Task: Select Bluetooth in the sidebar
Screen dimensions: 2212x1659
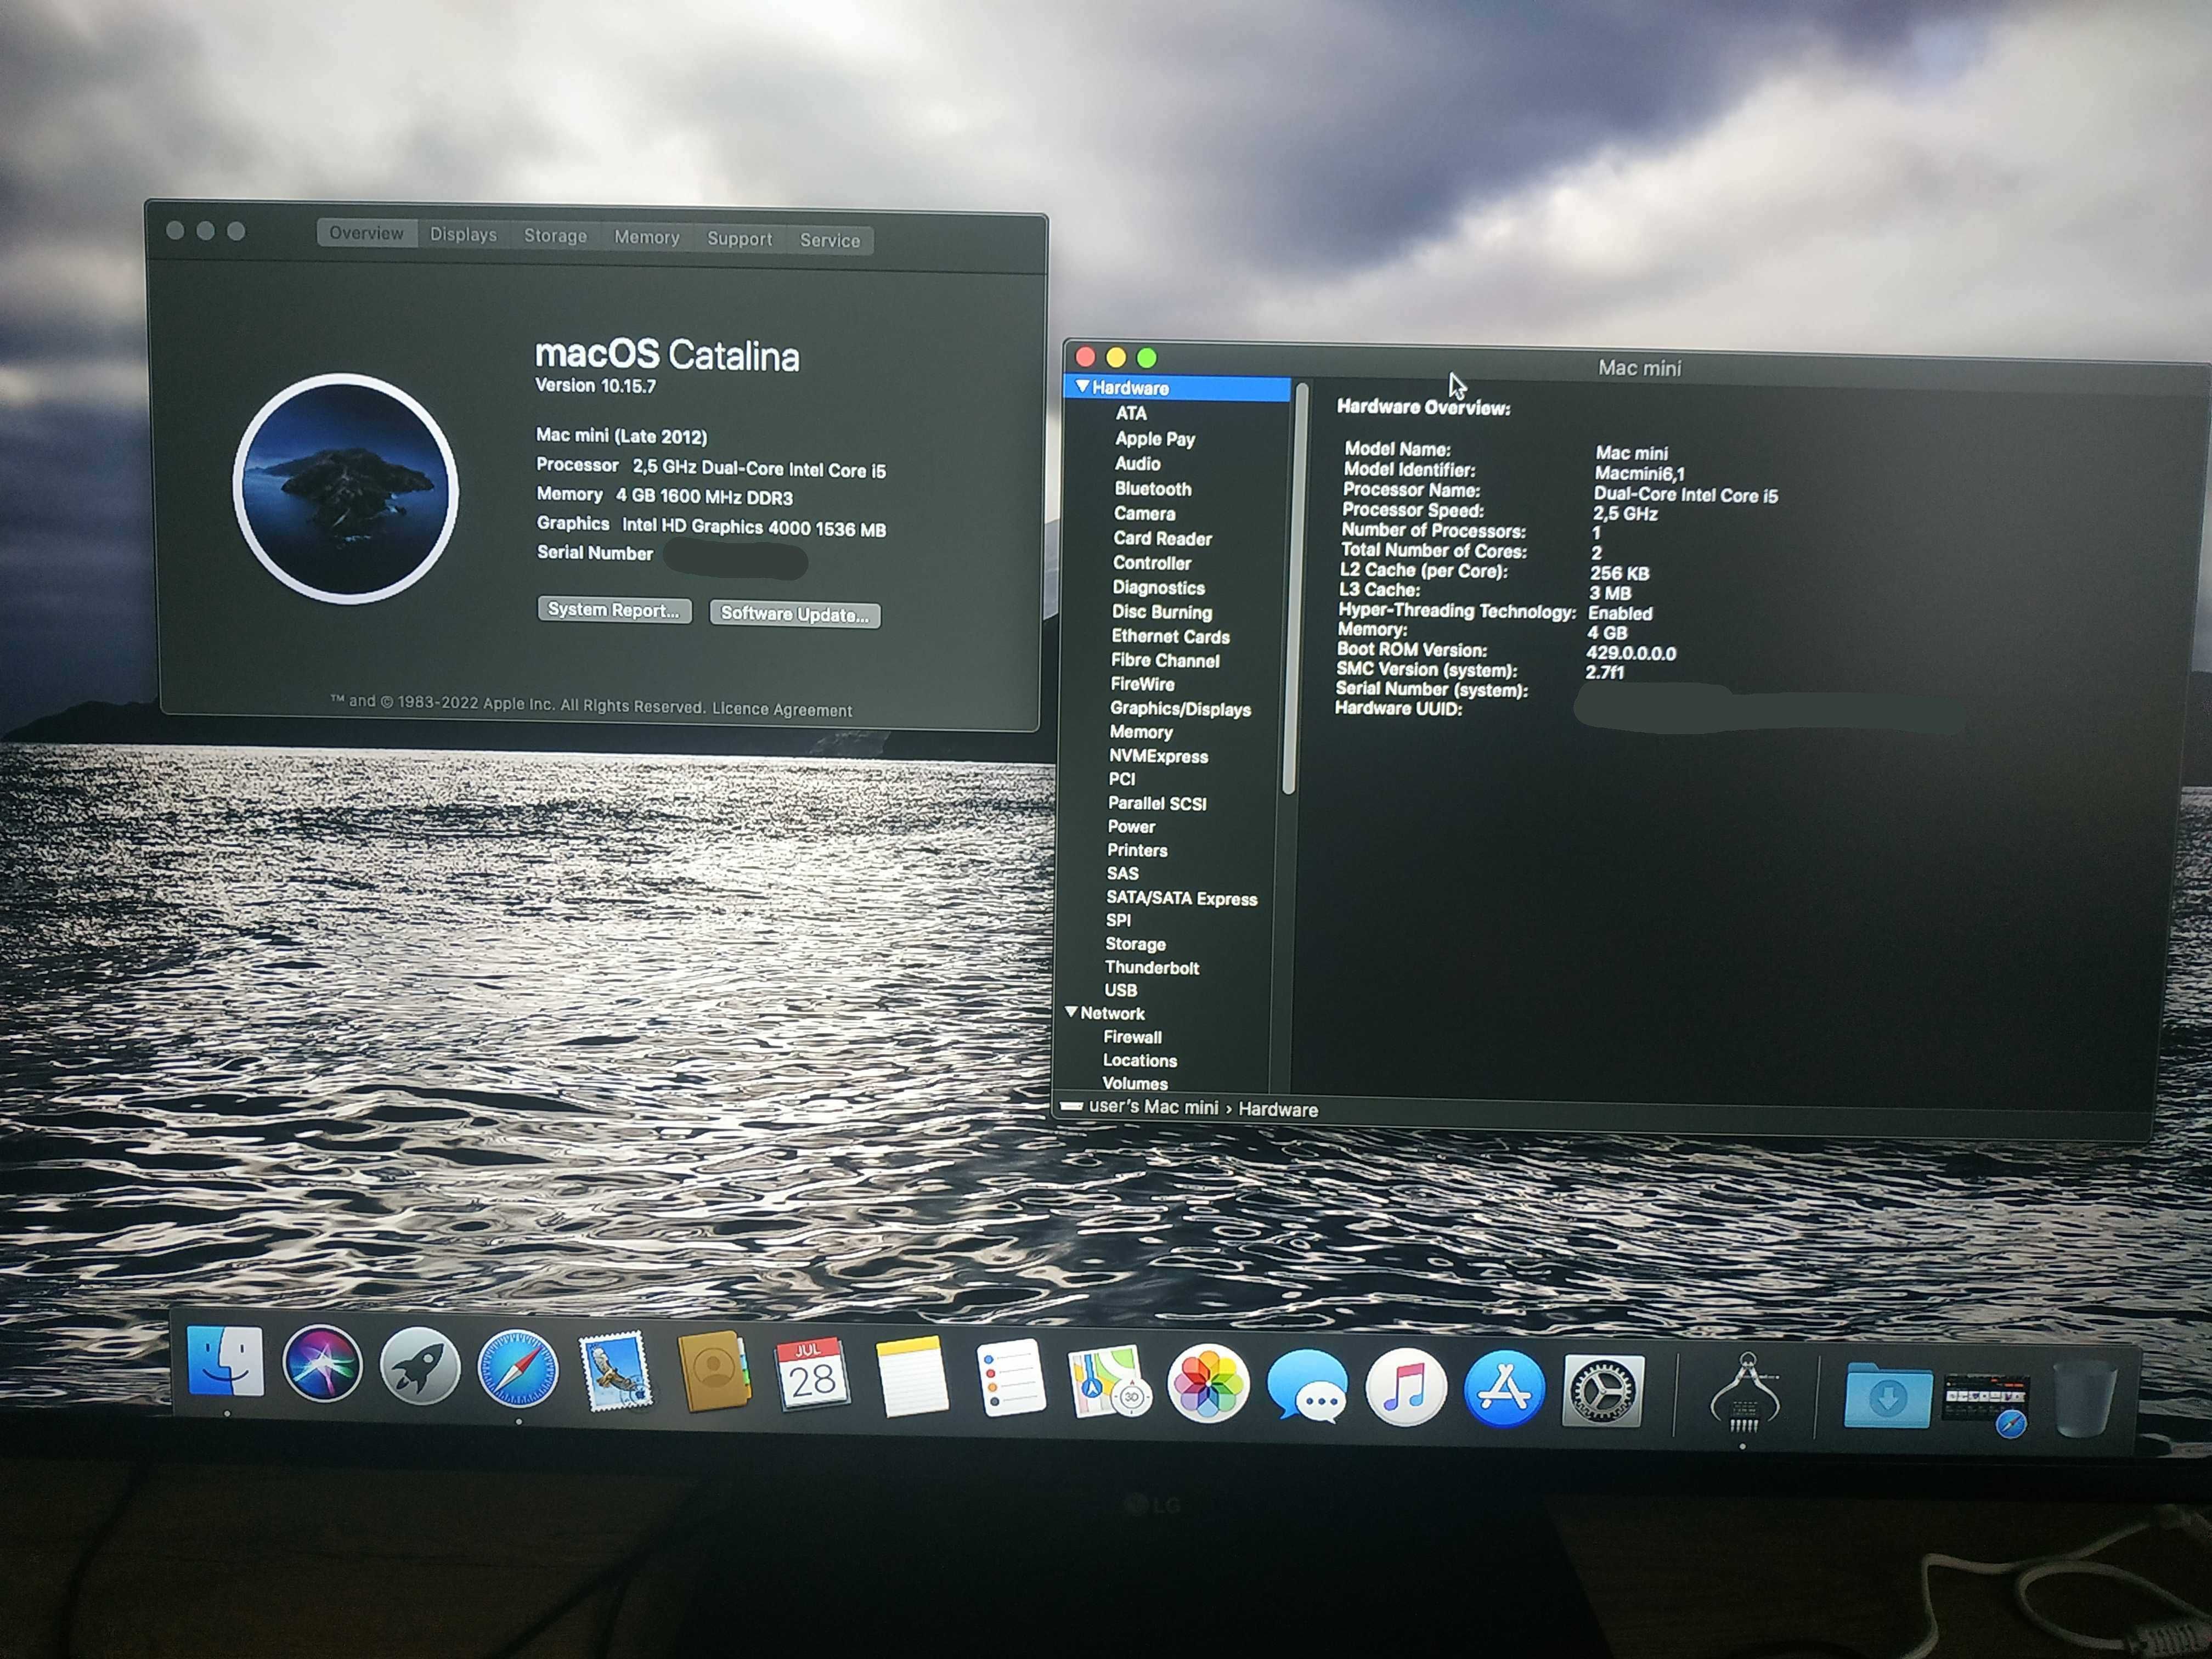Action: coord(1153,489)
